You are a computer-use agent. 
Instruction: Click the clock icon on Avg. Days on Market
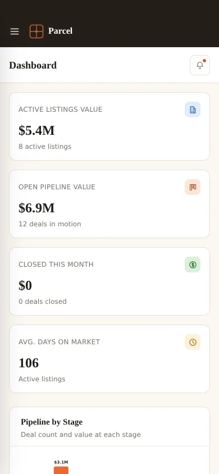click(x=193, y=342)
